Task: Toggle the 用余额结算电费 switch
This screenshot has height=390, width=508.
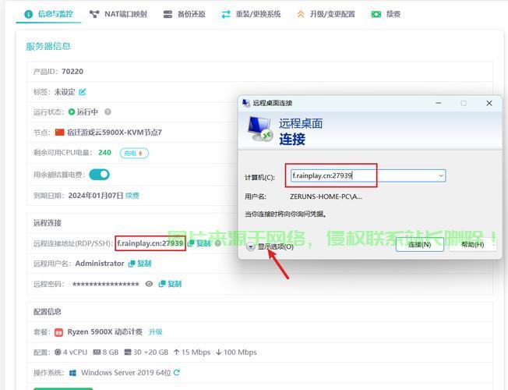Action: 99,175
